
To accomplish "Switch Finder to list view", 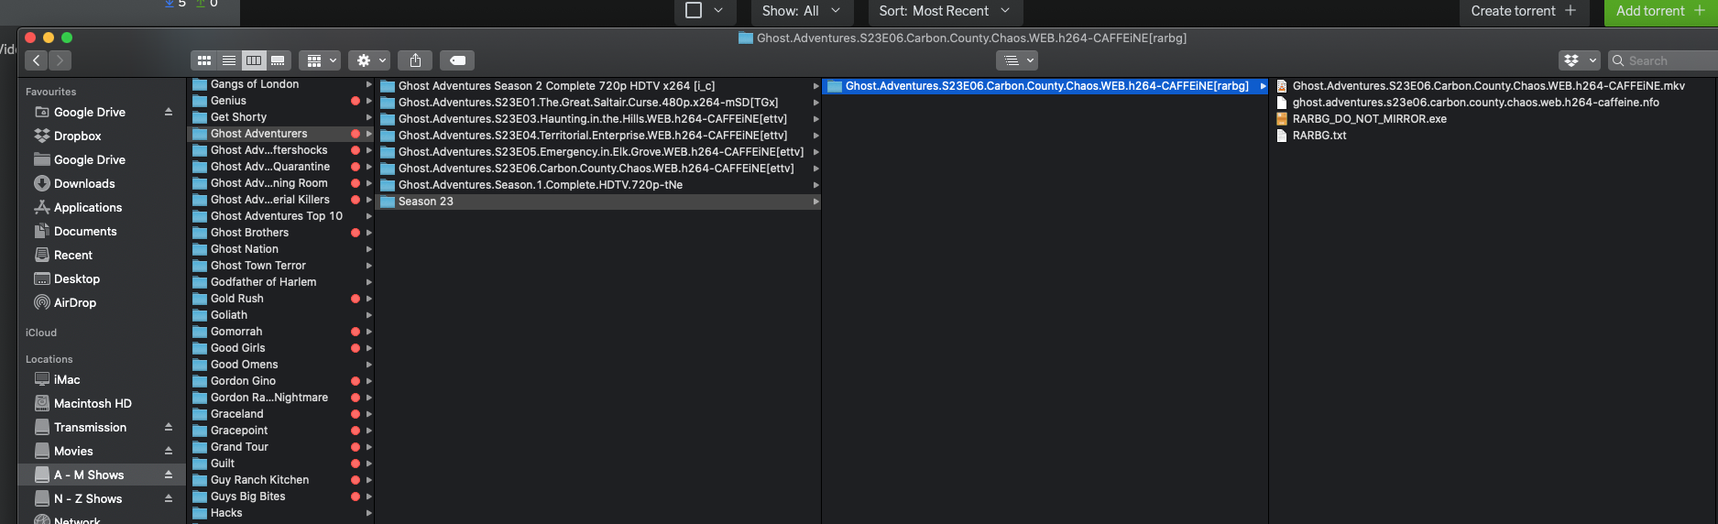I will point(229,60).
